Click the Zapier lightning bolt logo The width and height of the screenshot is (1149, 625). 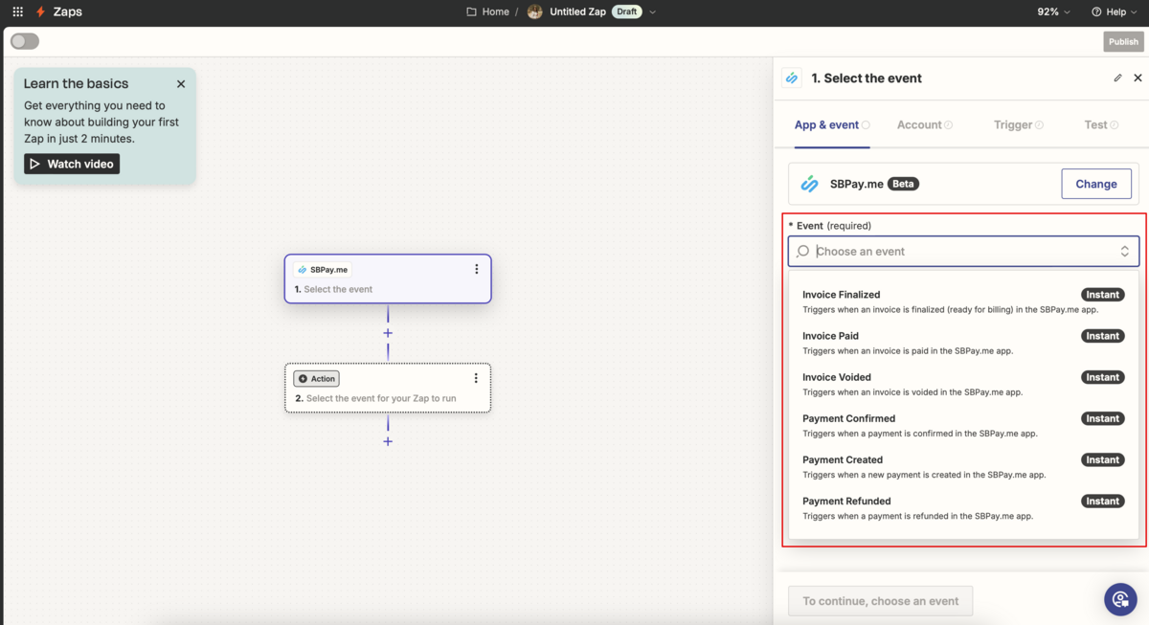click(40, 11)
